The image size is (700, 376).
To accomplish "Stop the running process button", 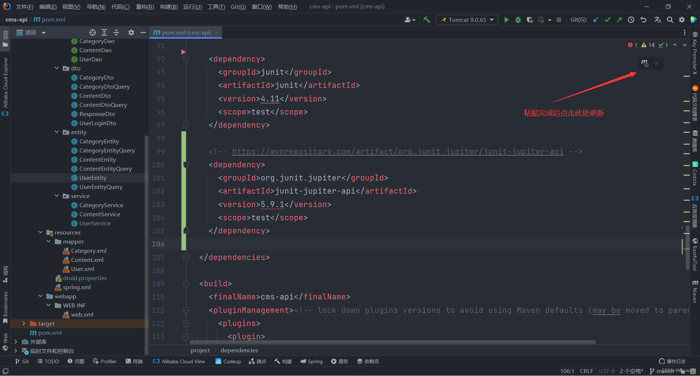I will click(559, 20).
